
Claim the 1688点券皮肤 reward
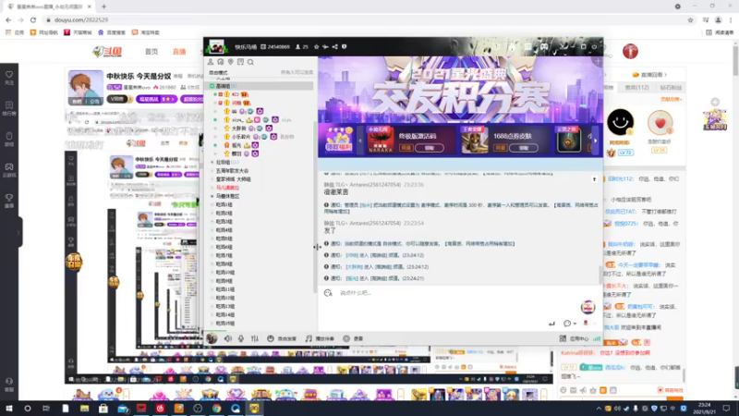pos(523,148)
